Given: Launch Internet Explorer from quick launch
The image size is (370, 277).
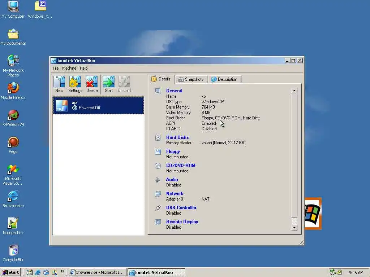Looking at the screenshot, I should pyautogui.click(x=38, y=273).
